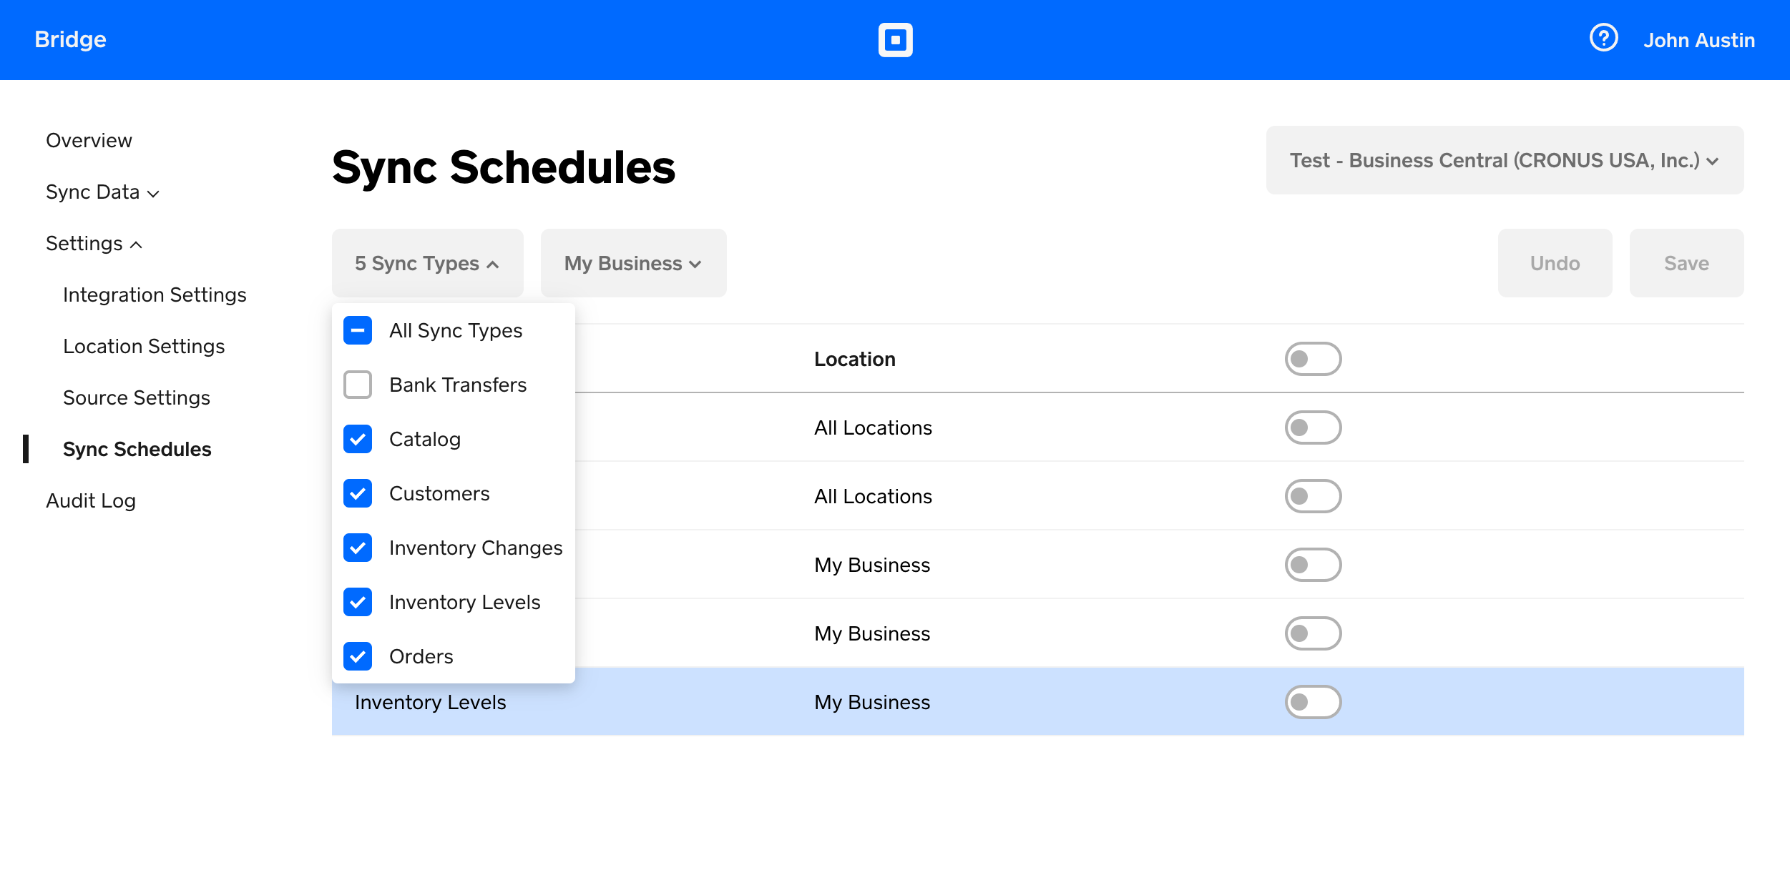This screenshot has width=1790, height=885.
Task: Turn on the first All Locations toggle
Action: [x=1312, y=427]
